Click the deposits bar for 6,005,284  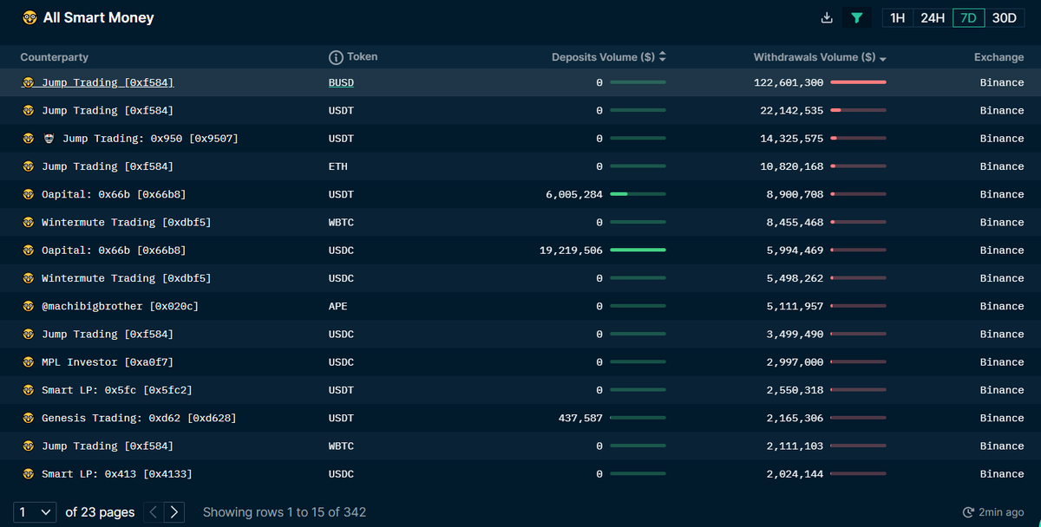[638, 194]
